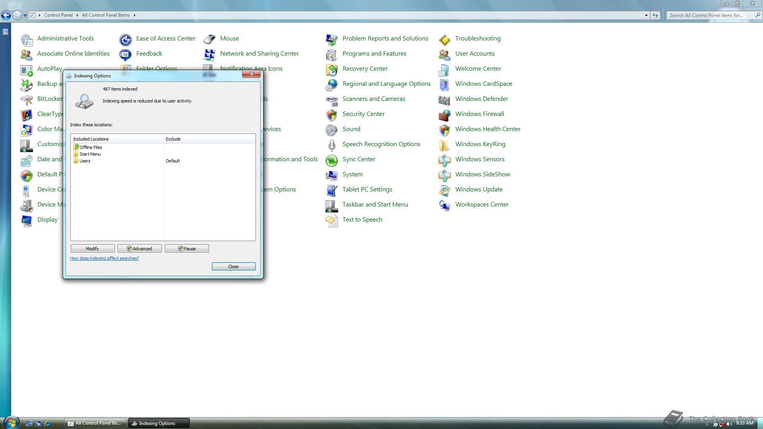Launch Internet Explorer from quick launch
The width and height of the screenshot is (763, 429).
click(x=48, y=423)
